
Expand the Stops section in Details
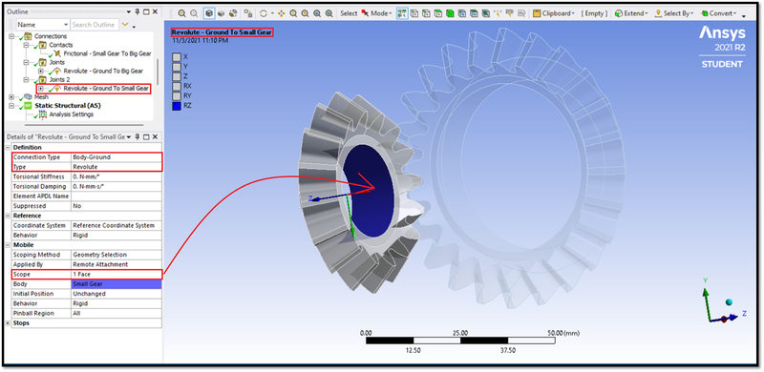(x=8, y=322)
